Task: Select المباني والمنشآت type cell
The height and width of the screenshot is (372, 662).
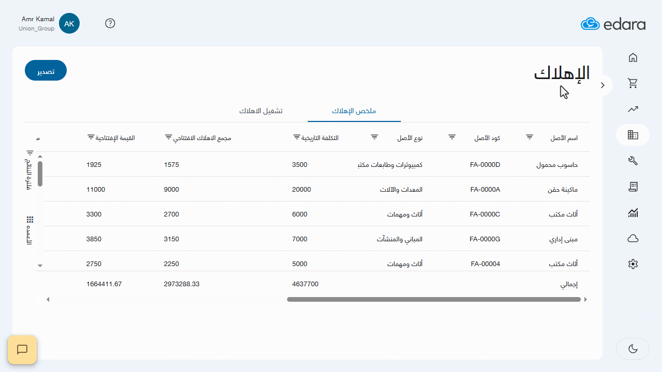Action: 400,239
